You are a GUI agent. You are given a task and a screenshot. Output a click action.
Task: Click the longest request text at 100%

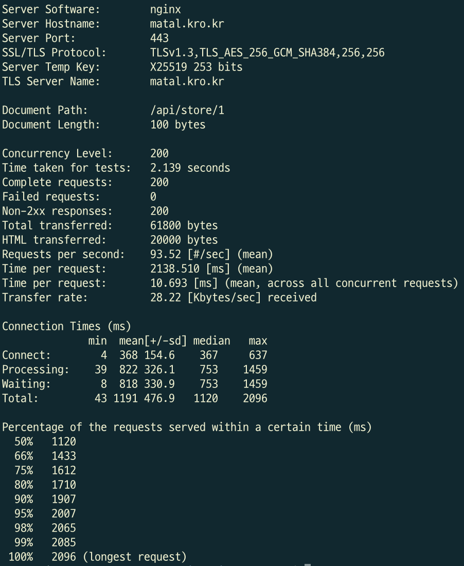(135, 557)
